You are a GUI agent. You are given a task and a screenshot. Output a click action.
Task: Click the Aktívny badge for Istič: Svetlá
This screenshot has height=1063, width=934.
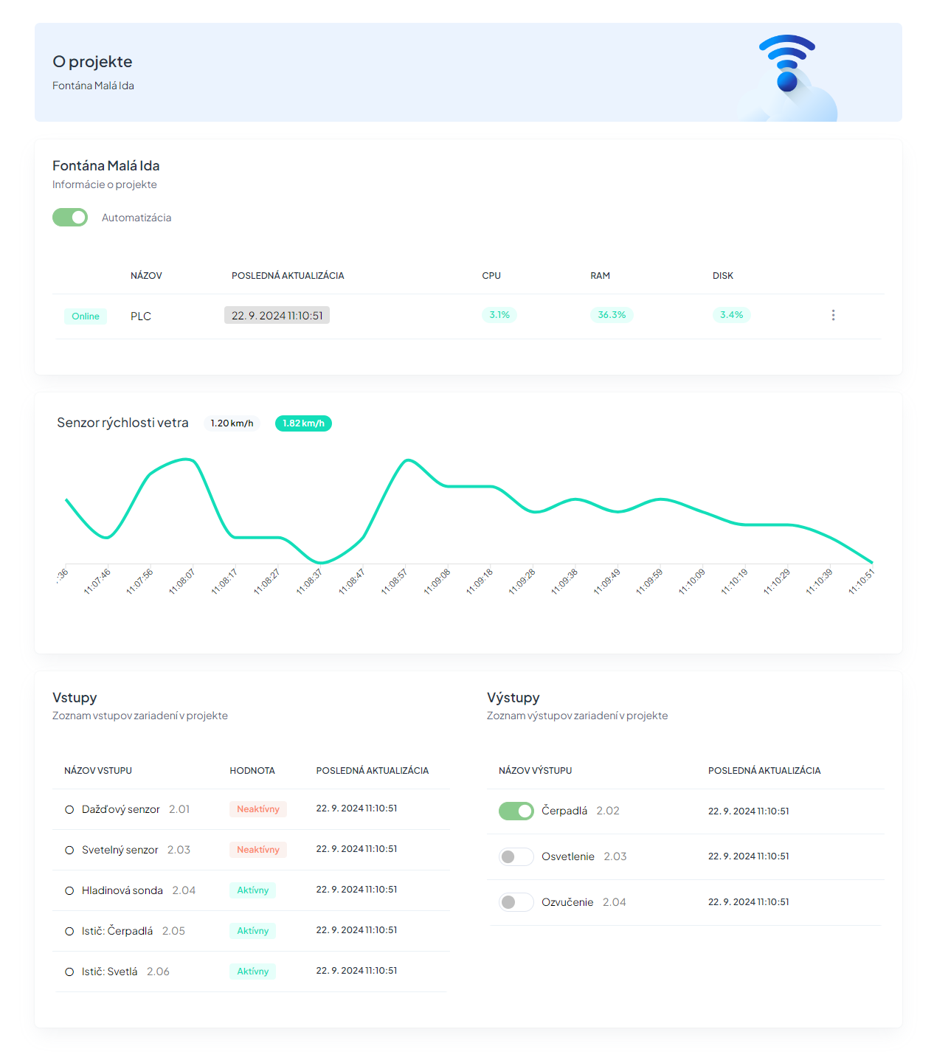tap(253, 972)
